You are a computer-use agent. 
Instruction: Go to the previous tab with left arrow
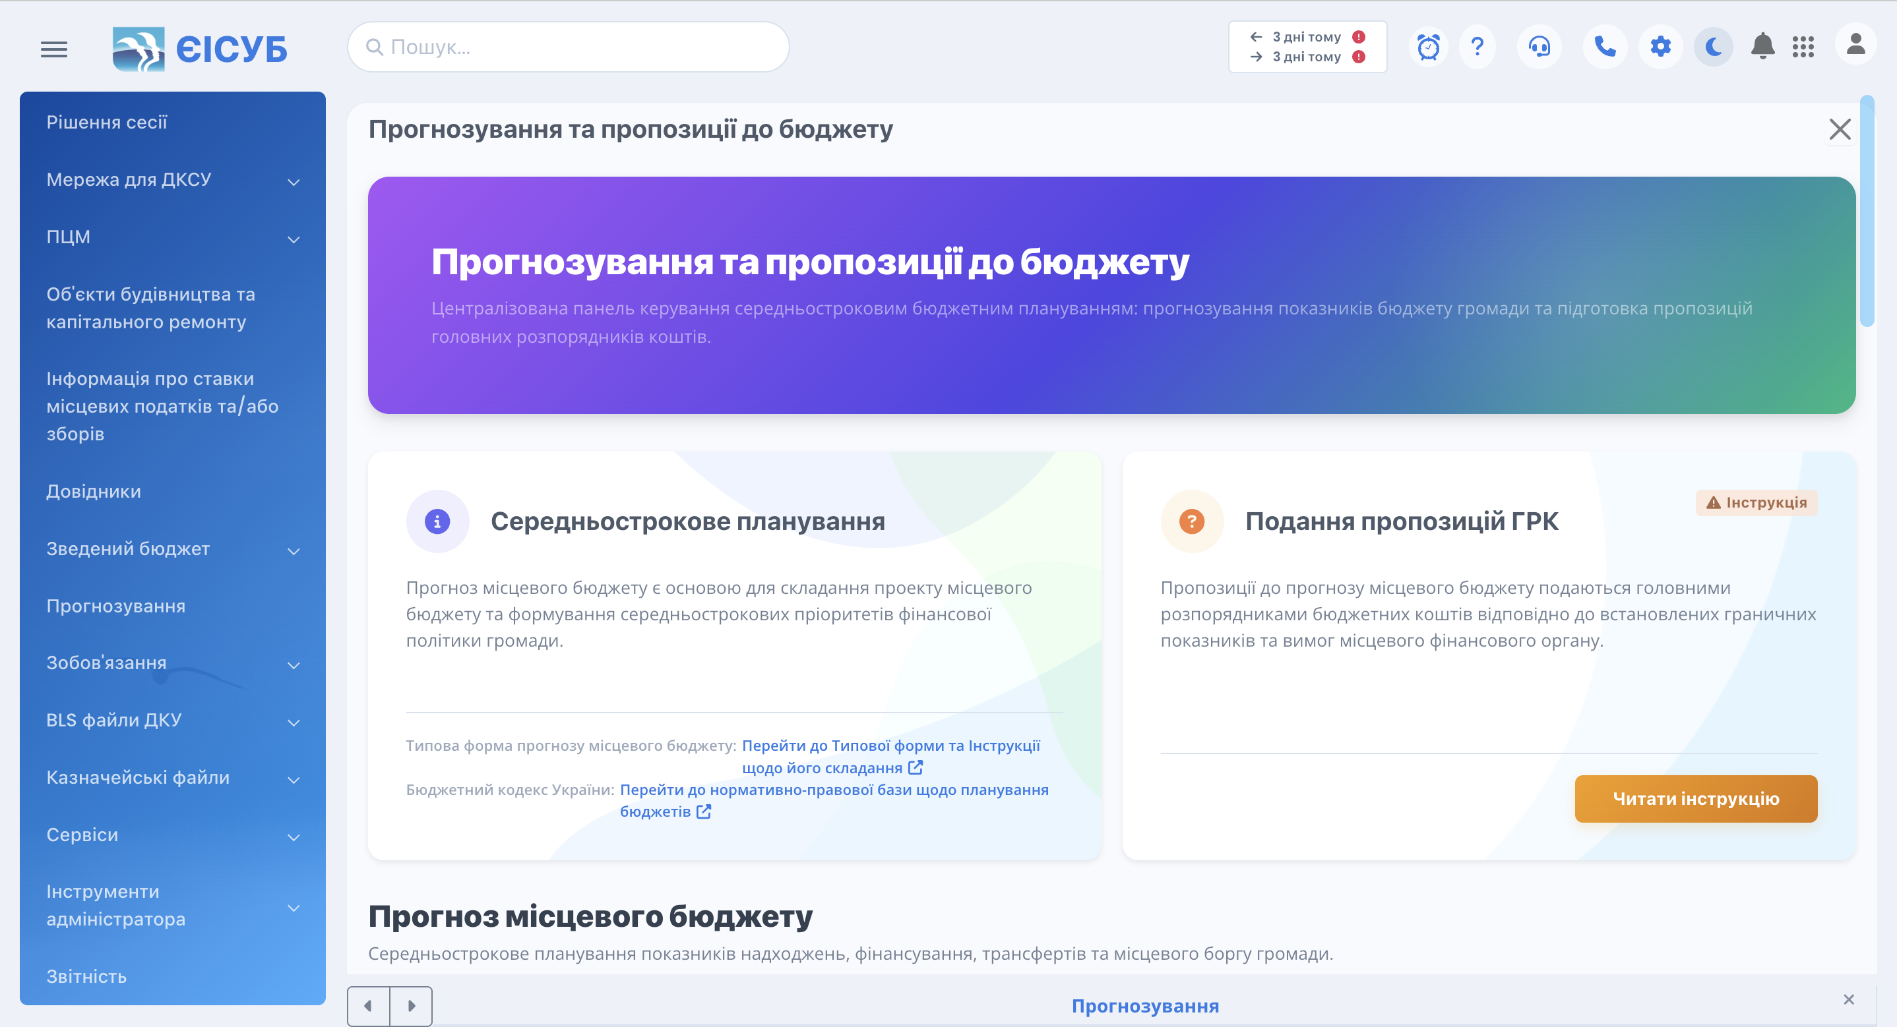368,1006
